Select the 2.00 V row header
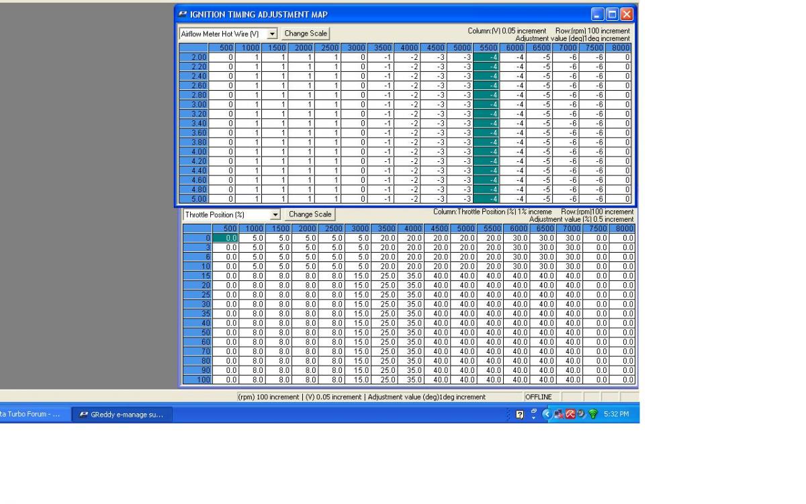This screenshot has height=504, width=806. (193, 57)
